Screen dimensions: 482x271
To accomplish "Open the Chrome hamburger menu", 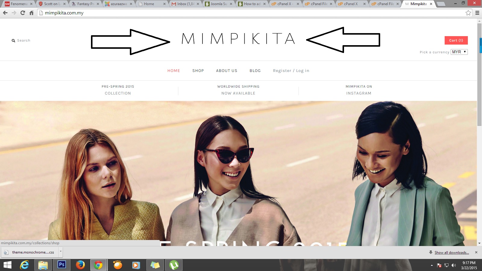I will [477, 13].
